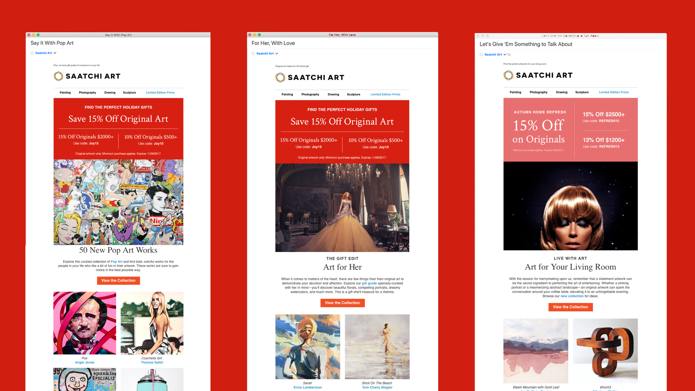Click the copper-haired woman hero image
The image size is (695, 391).
point(570,206)
